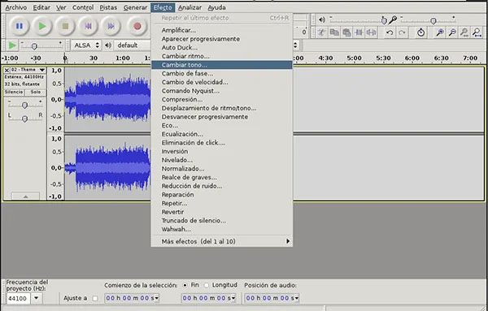Click the Trim audio icon
488x311 pixels.
(x=359, y=32)
